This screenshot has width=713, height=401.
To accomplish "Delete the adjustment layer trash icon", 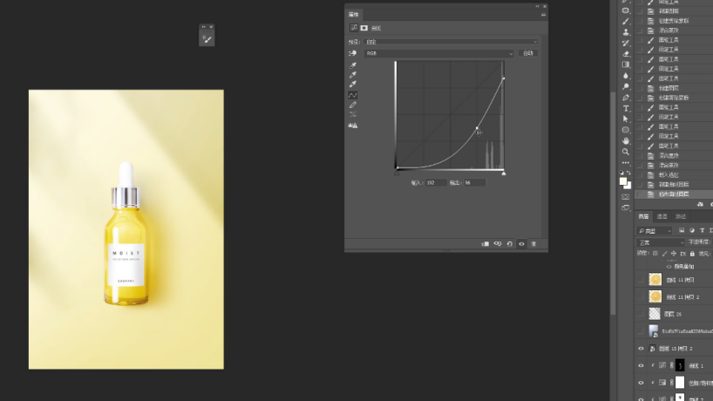I will [x=533, y=244].
